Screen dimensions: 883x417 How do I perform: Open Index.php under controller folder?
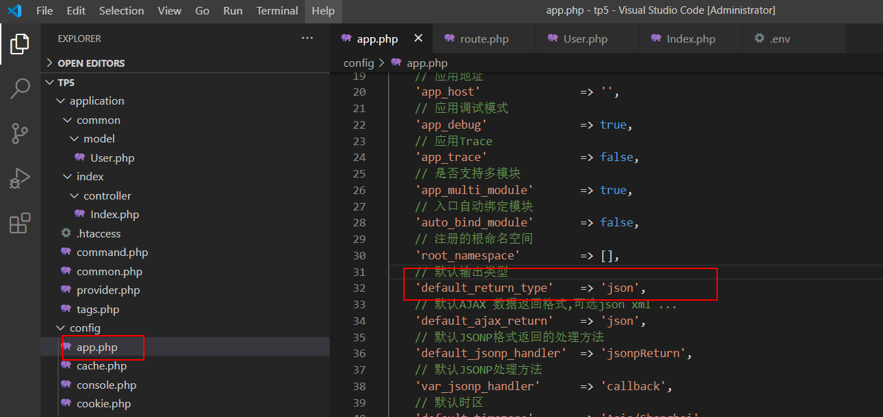pyautogui.click(x=185, y=214)
